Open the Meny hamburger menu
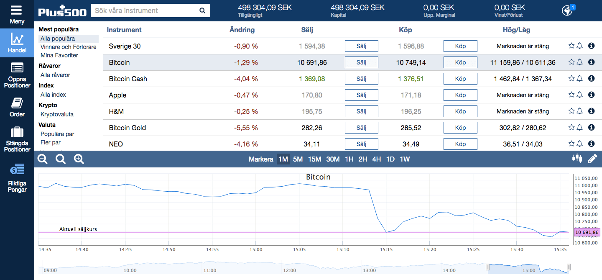 [17, 14]
